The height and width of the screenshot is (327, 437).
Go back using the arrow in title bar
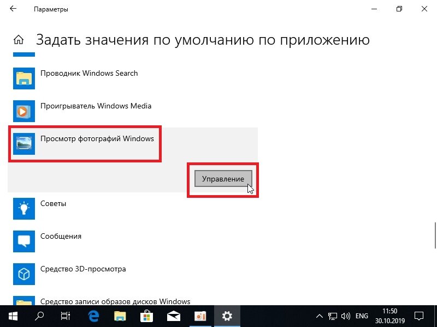click(13, 9)
